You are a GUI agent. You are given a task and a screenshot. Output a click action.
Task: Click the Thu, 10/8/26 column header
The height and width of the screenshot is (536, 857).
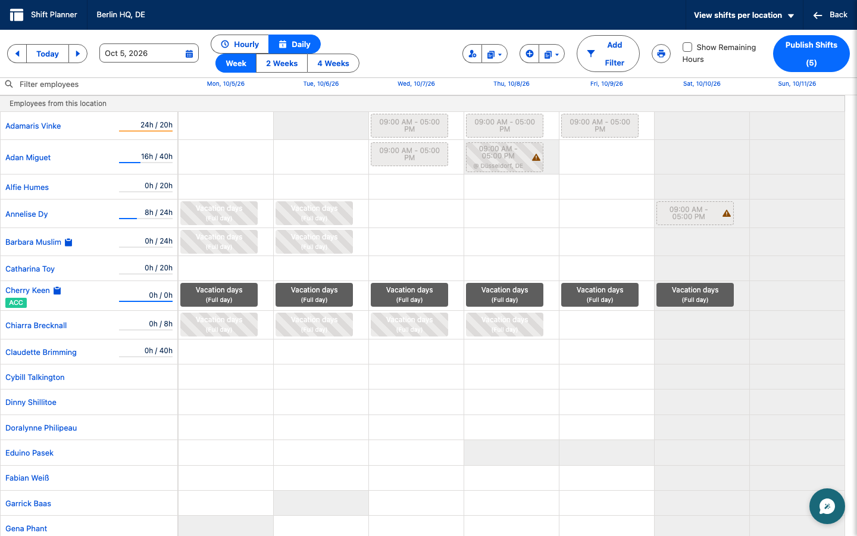coord(511,84)
